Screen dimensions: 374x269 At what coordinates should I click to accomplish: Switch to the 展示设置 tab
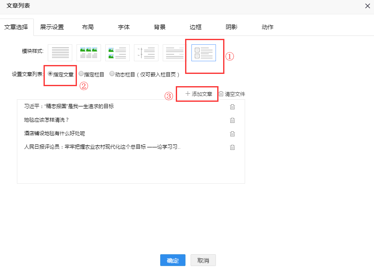[x=52, y=27]
